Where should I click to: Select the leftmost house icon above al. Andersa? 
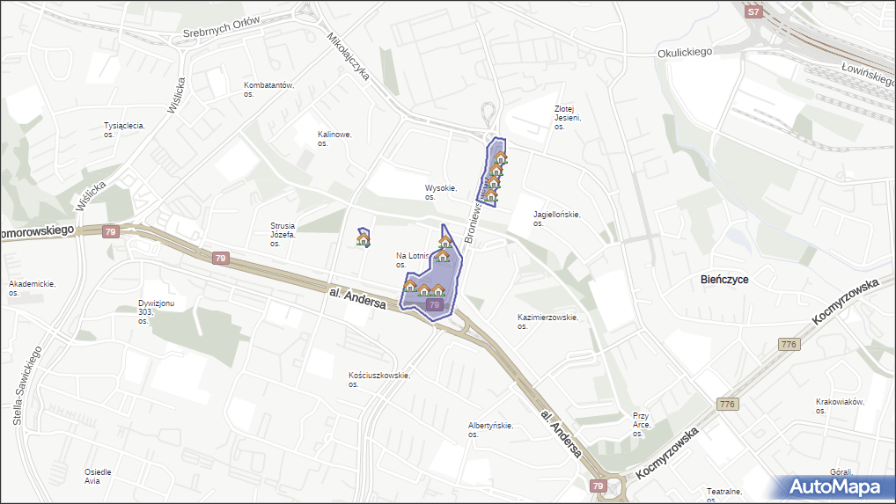click(409, 285)
